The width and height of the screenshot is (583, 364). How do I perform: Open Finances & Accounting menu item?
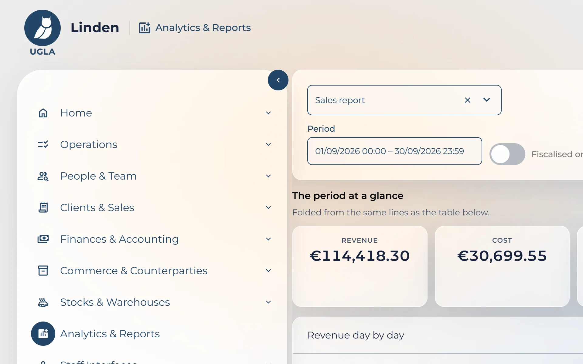pyautogui.click(x=152, y=239)
